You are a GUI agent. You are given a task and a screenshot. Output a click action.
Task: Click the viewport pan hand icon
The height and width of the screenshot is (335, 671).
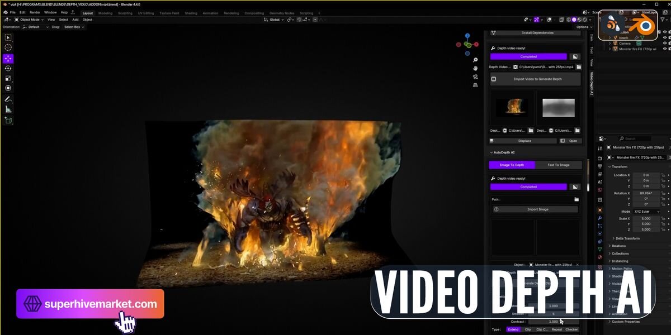[x=475, y=68]
